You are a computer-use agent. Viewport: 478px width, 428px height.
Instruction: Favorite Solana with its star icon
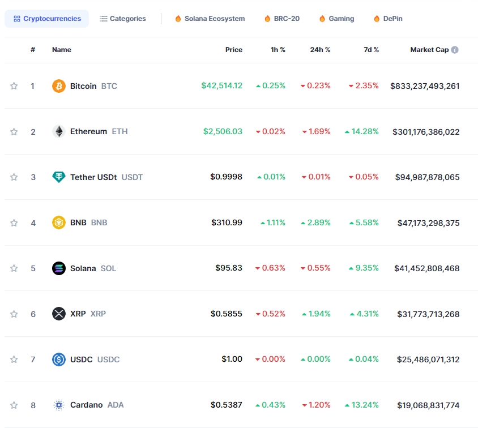click(x=14, y=268)
